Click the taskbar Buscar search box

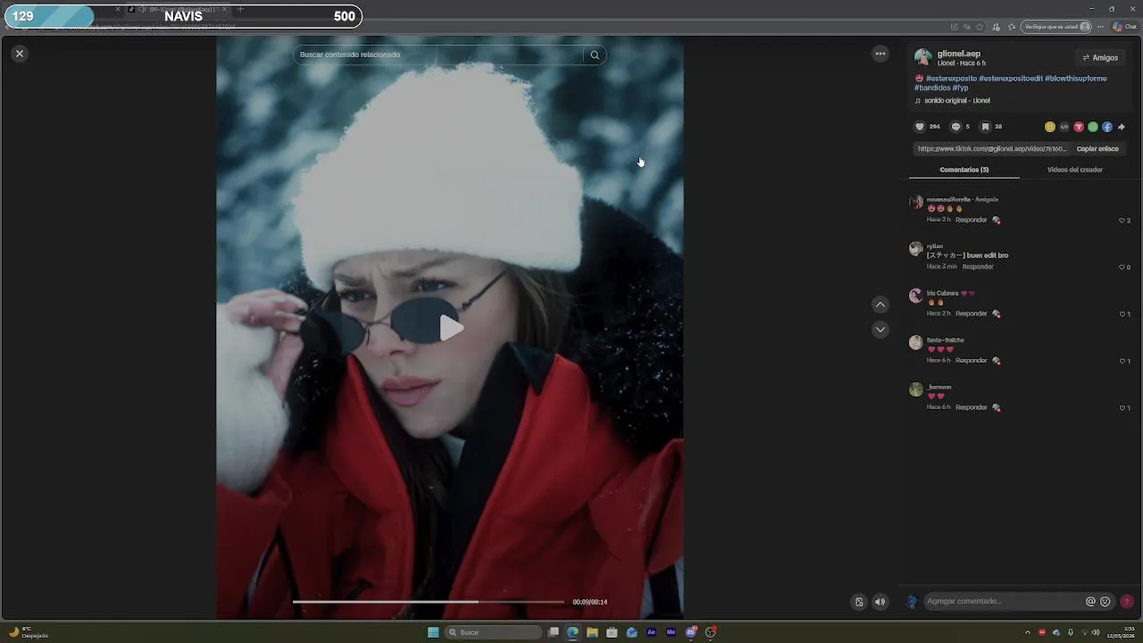(x=494, y=632)
